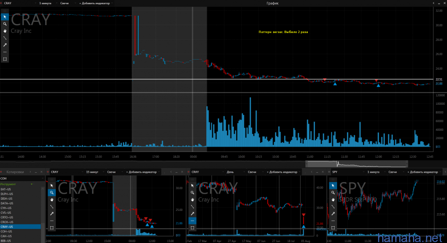447x243 pixels.
Task: Select the zoom magnifier tool on the main 1-minute CRAY chart
Action: click(5, 24)
